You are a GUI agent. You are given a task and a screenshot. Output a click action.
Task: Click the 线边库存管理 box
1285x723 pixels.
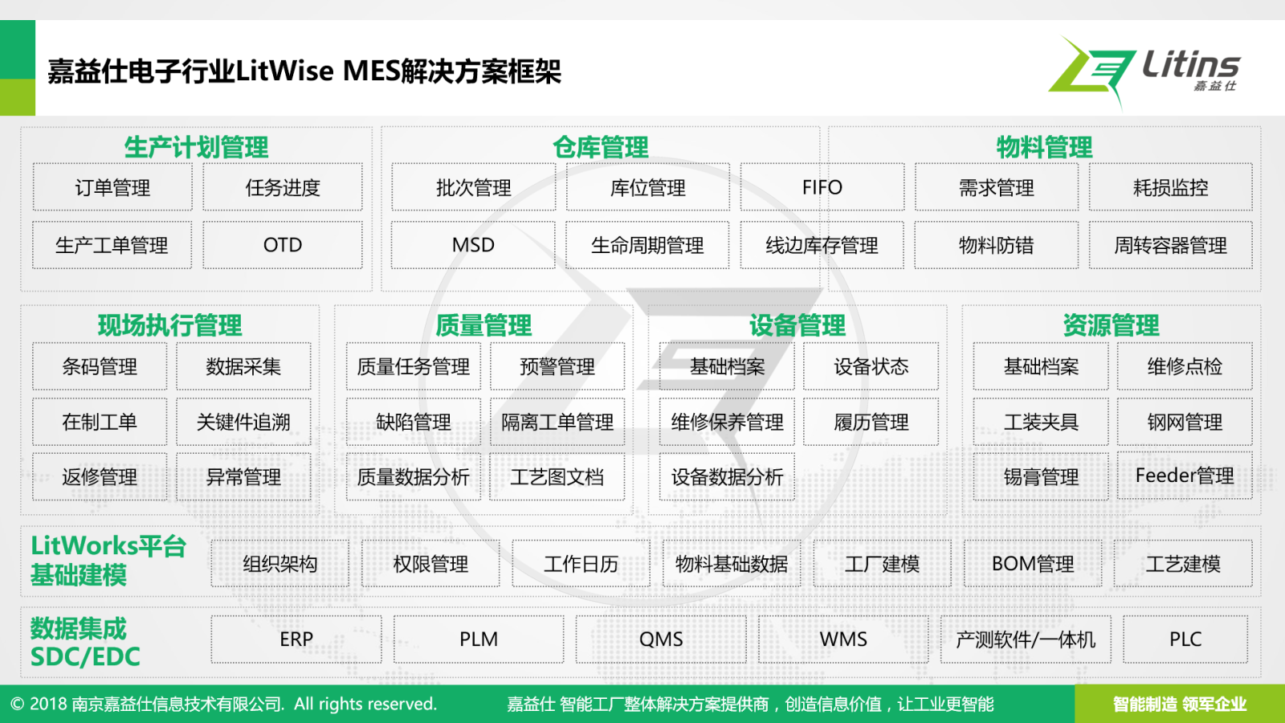pyautogui.click(x=822, y=245)
